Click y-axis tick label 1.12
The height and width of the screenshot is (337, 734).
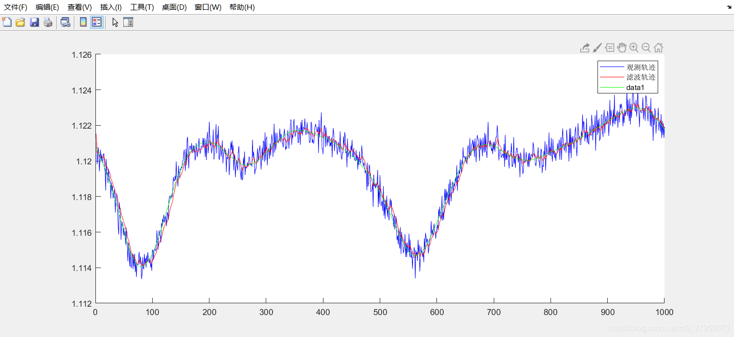(84, 161)
